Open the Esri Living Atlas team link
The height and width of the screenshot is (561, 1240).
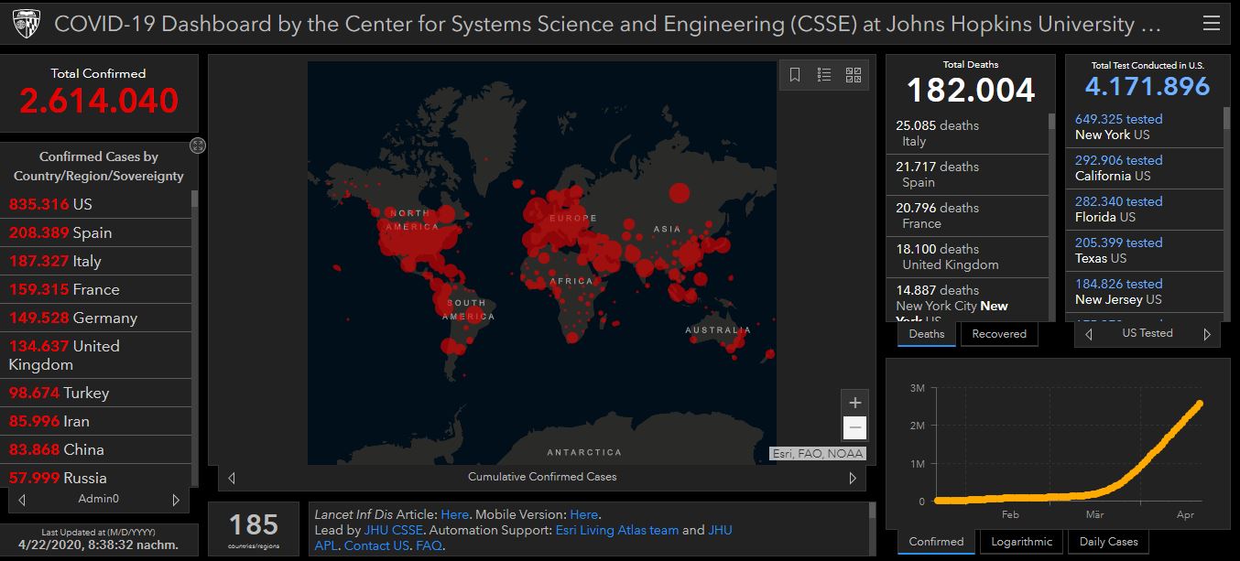point(615,530)
